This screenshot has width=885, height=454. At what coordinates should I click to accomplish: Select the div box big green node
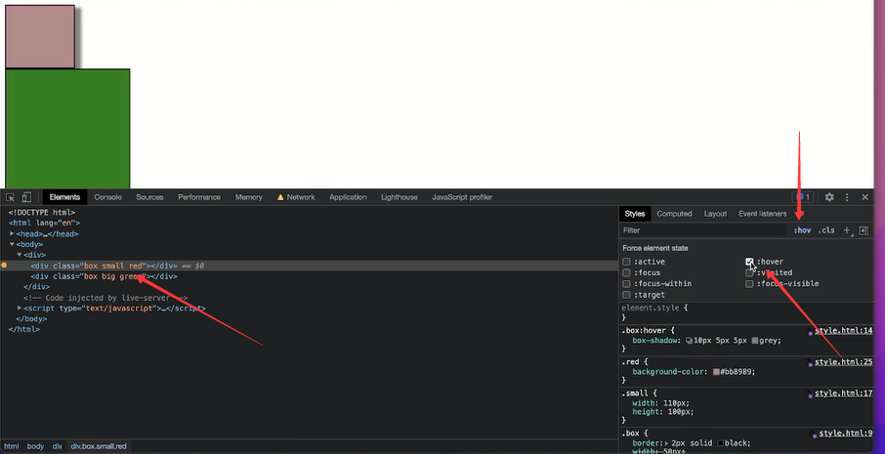105,276
